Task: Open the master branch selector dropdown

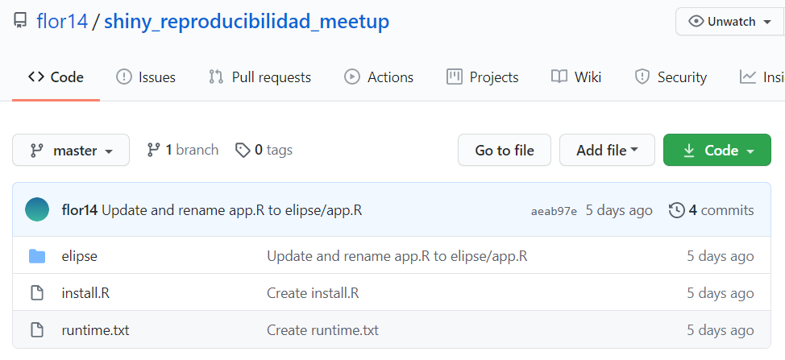Action: click(71, 150)
